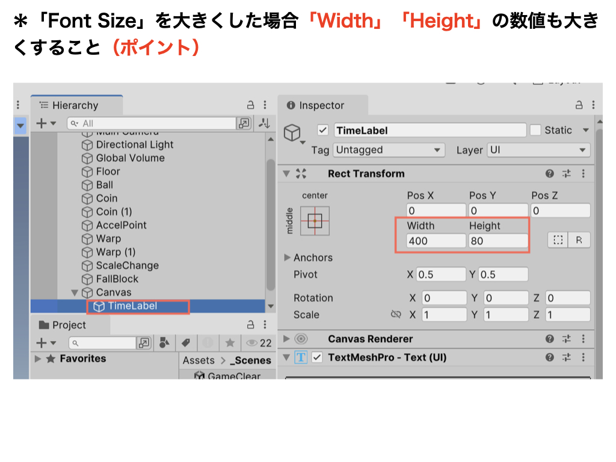Open the Layer dropdown showing UI
Viewport: 616px width, 462px height.
[x=538, y=150]
